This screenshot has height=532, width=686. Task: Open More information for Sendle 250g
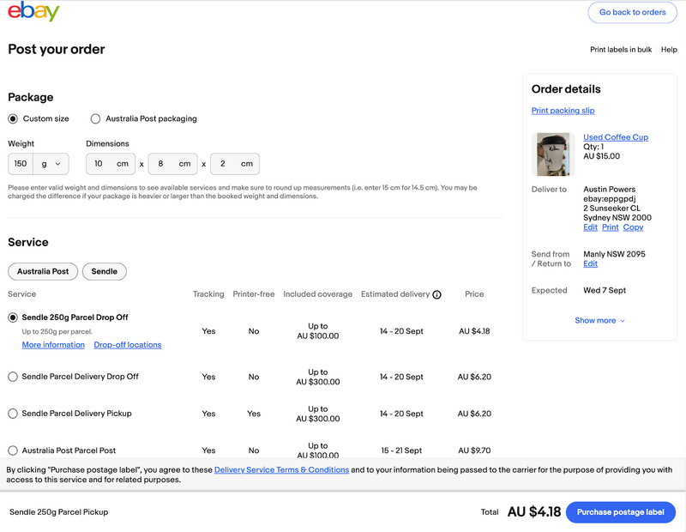pos(53,345)
